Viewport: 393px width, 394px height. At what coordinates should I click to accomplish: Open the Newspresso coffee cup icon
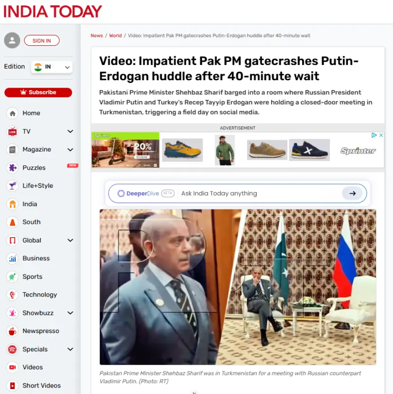12,331
